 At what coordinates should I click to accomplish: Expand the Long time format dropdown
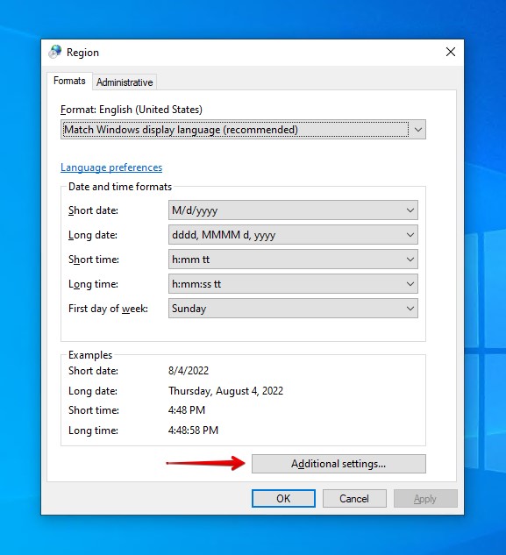pos(293,284)
